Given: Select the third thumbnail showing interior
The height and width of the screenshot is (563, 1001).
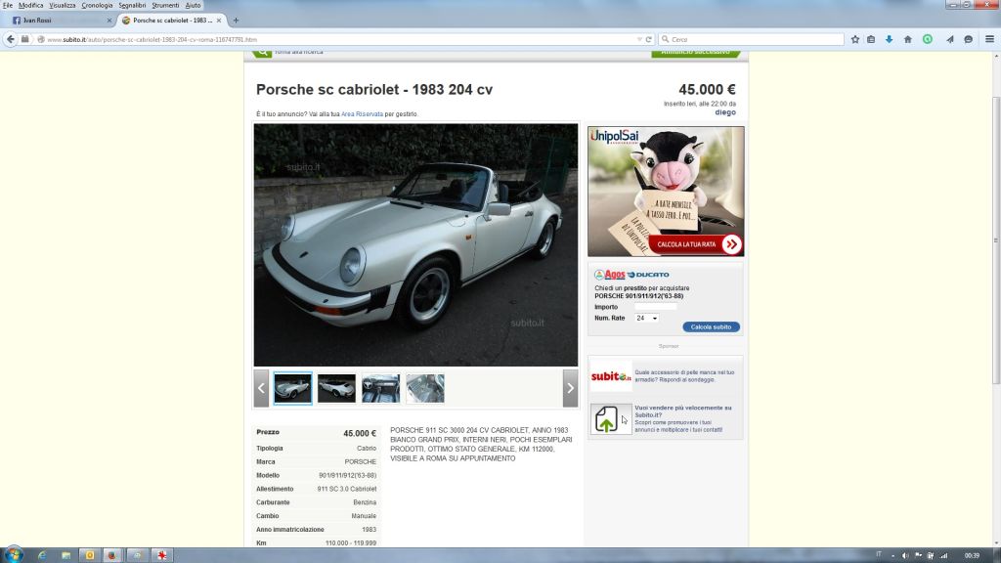Looking at the screenshot, I should (x=380, y=388).
